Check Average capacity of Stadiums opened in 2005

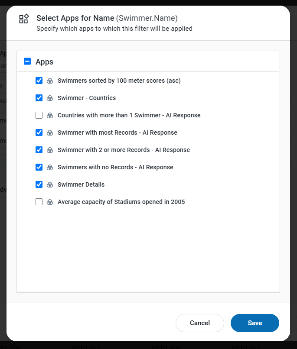coord(39,202)
